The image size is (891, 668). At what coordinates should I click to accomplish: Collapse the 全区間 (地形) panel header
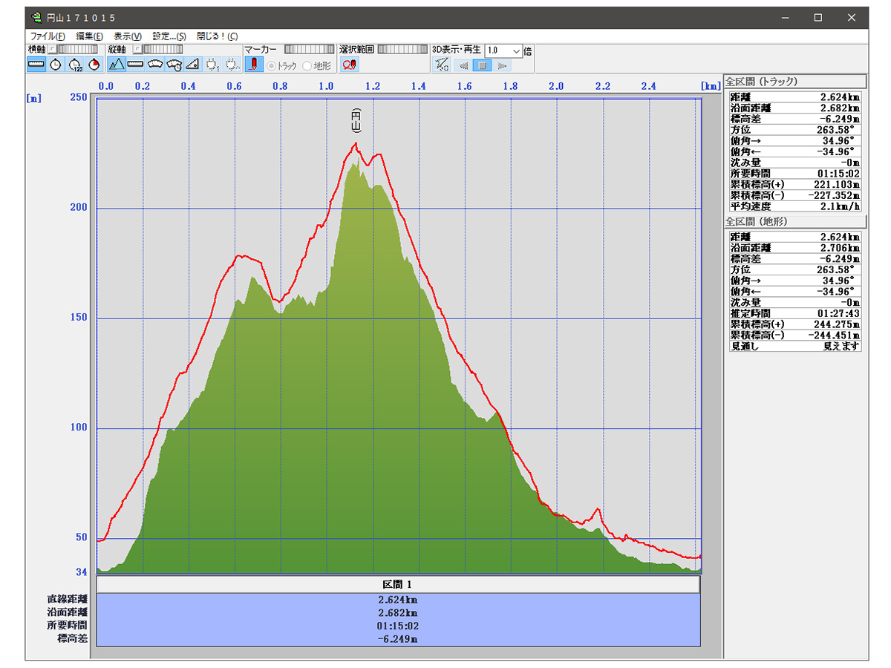click(794, 221)
